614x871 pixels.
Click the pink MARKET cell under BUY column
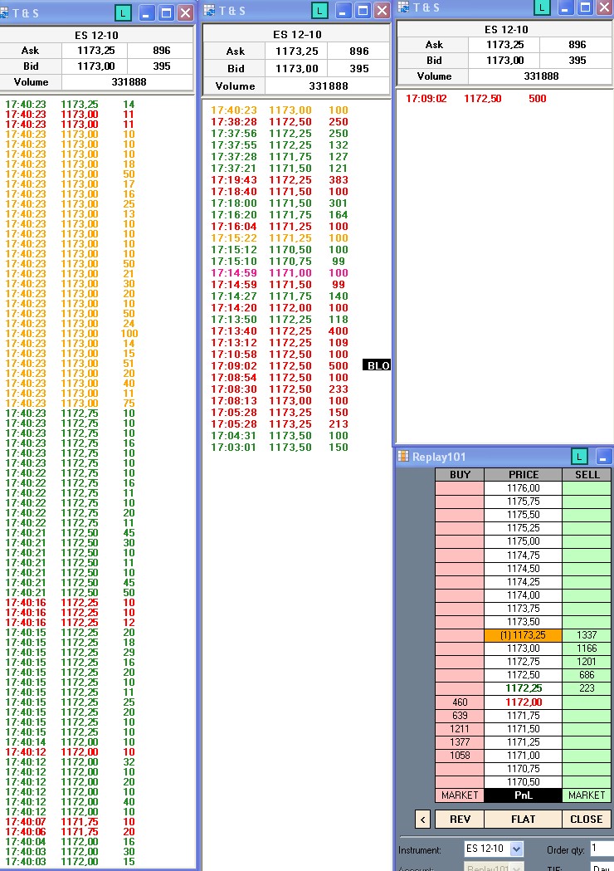pos(460,795)
